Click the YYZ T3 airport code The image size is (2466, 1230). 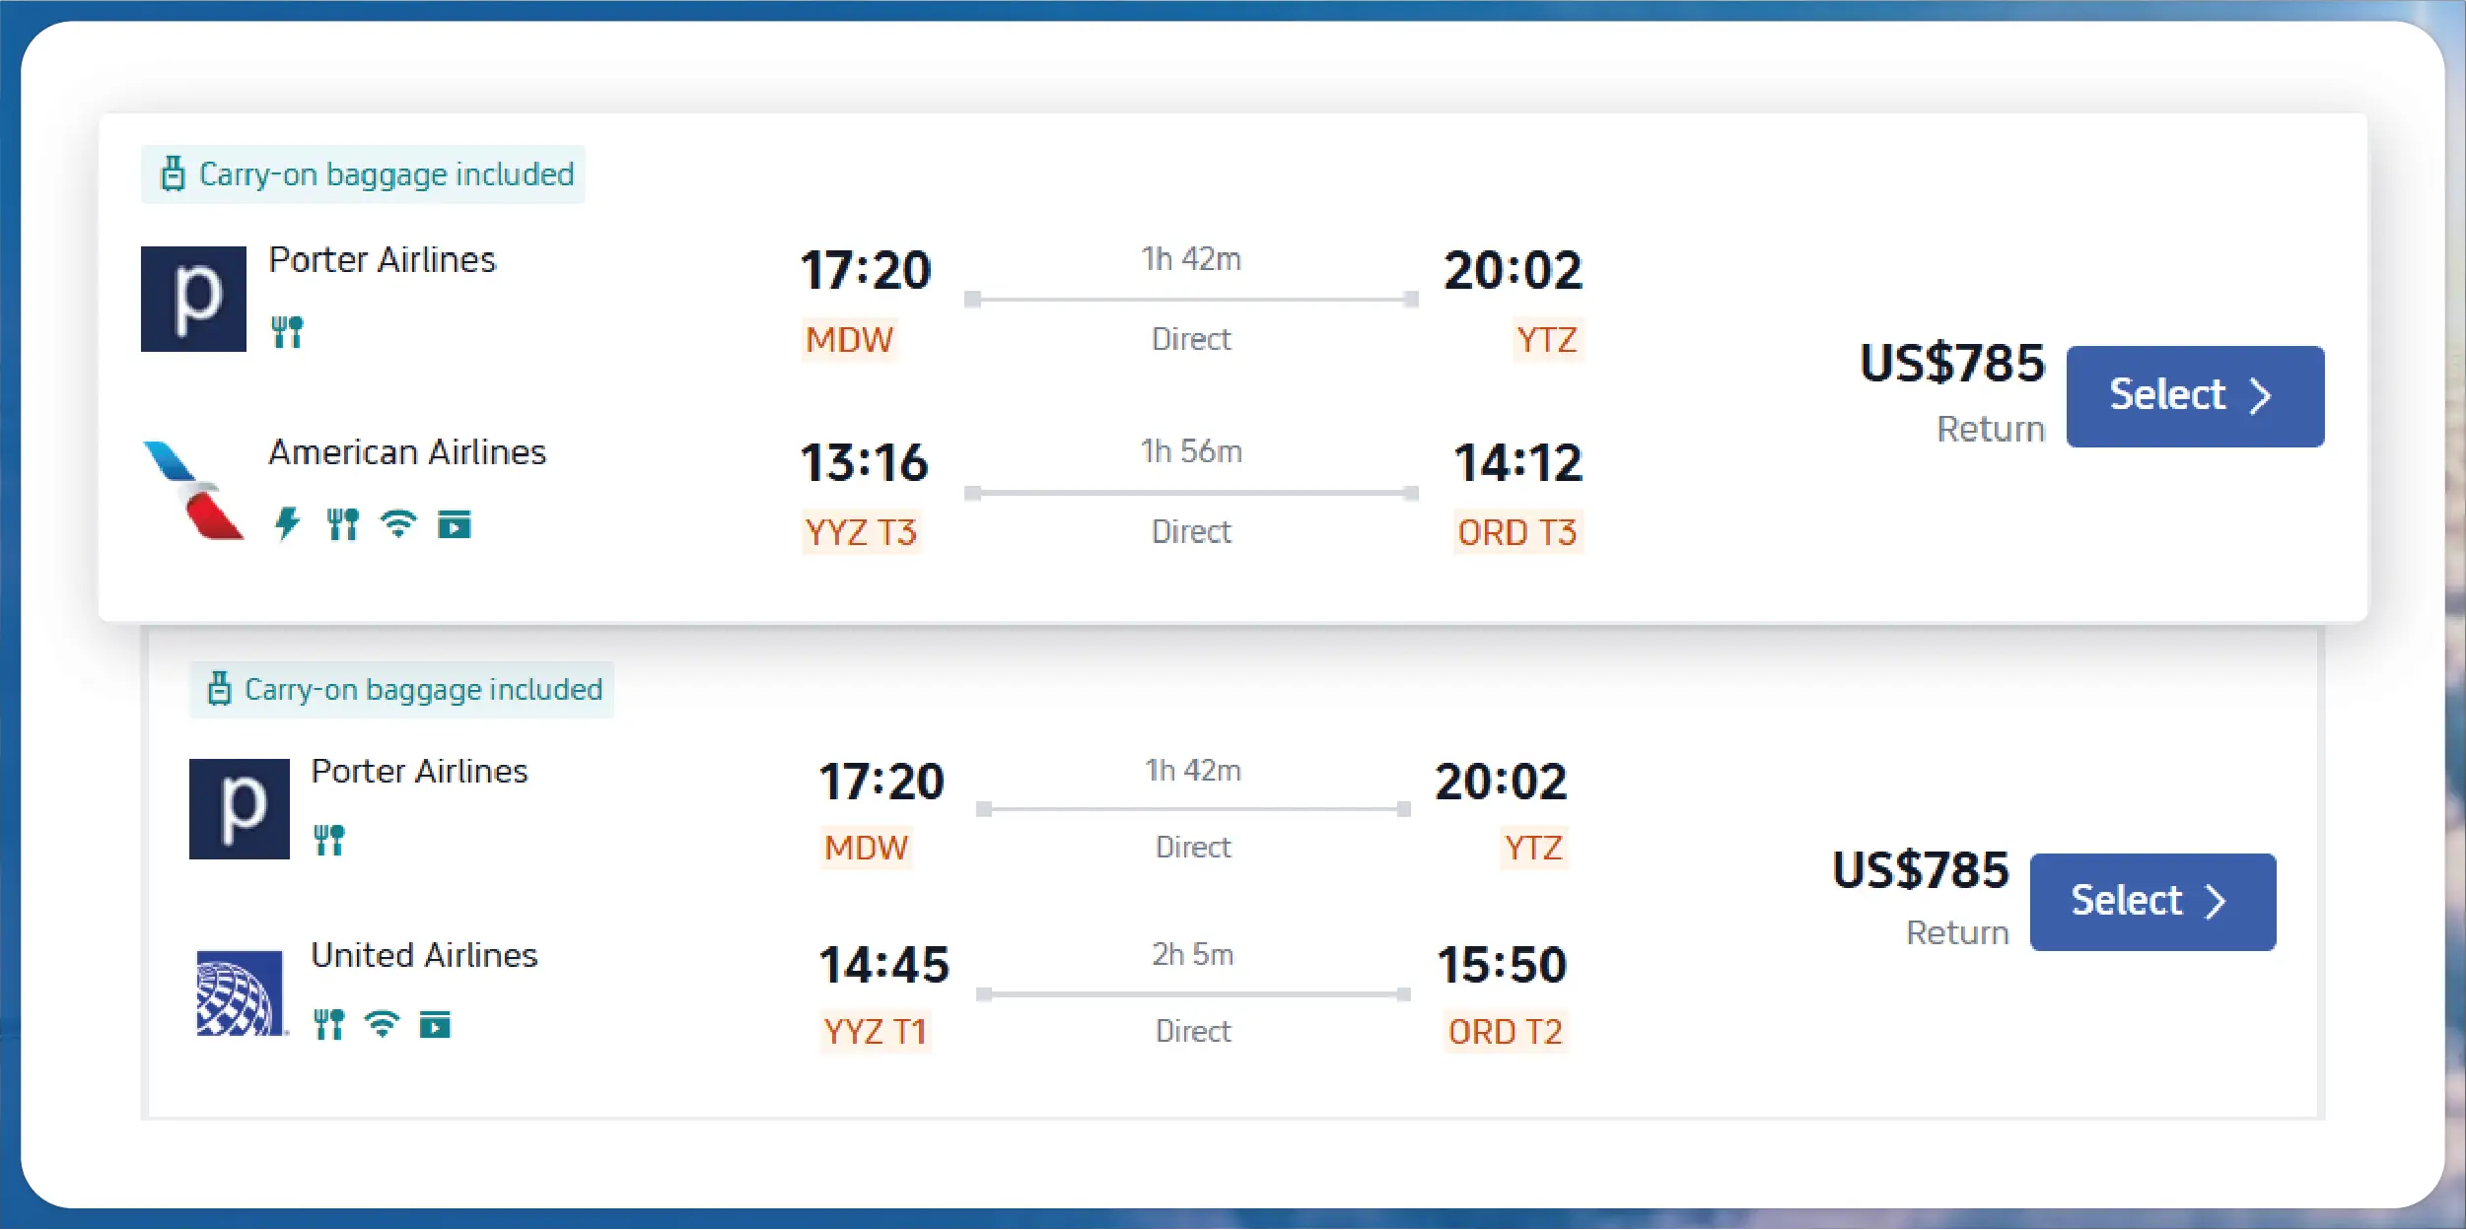(861, 533)
